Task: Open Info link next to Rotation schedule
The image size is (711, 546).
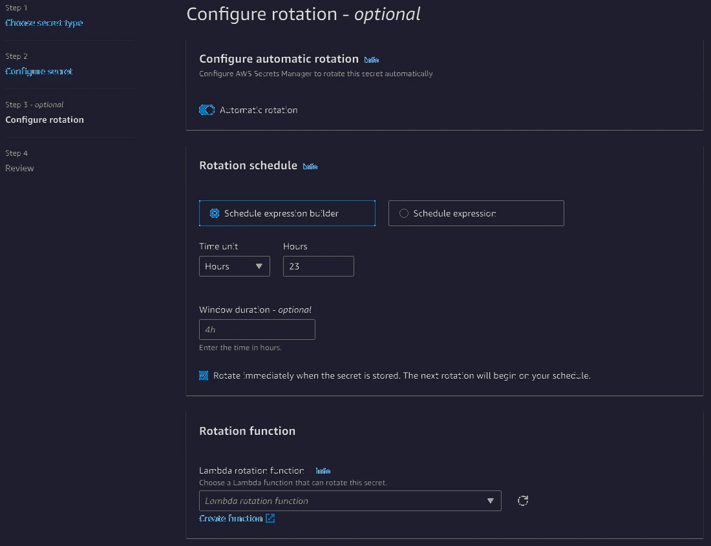Action: [x=310, y=166]
